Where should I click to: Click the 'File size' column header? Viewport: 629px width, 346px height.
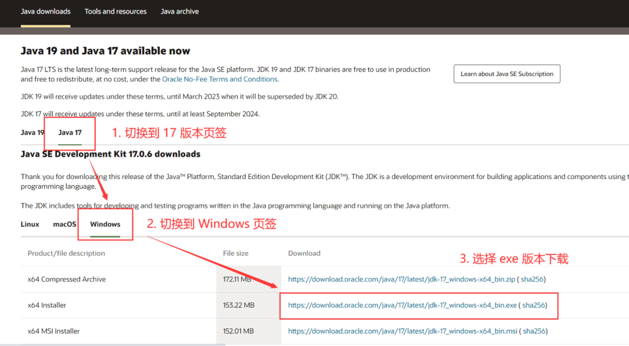pyautogui.click(x=236, y=253)
